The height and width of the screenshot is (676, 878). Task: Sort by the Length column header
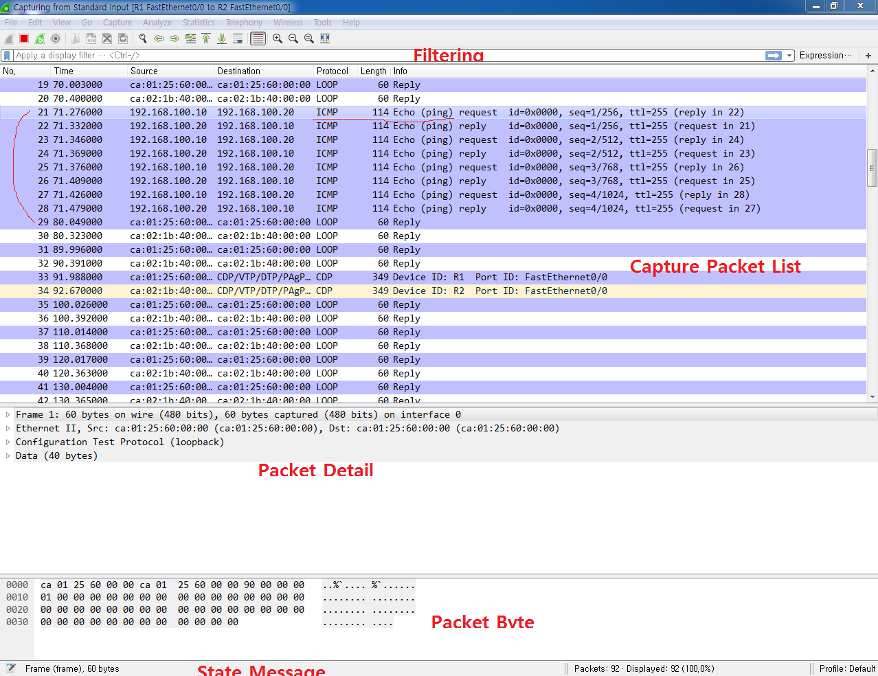tap(374, 71)
